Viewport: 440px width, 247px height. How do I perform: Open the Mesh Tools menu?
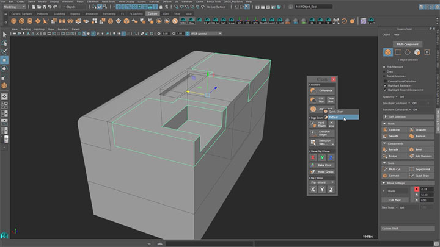[x=108, y=2]
